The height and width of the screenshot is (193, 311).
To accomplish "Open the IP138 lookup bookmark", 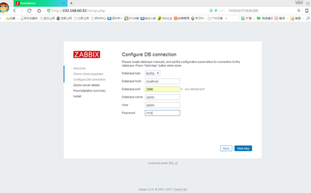I will click(132, 18).
